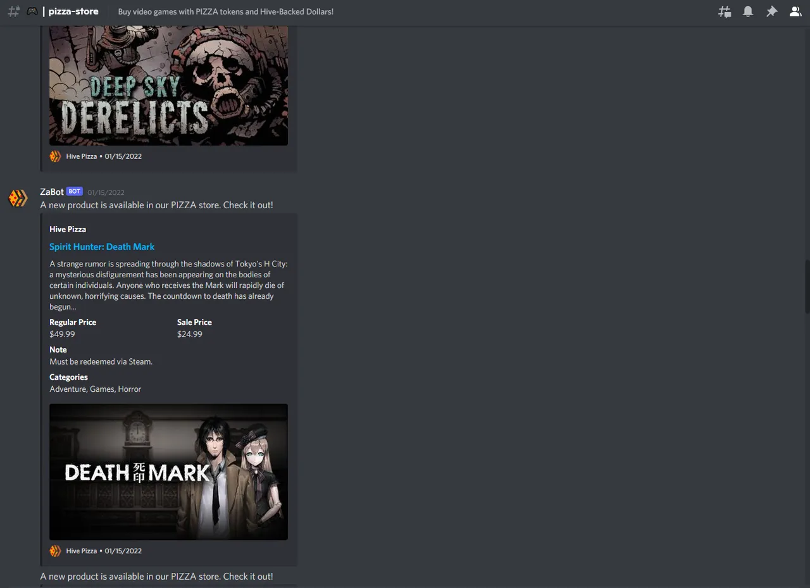Viewport: 810px width, 588px height.
Task: Click the Categories heading
Action: (68, 377)
